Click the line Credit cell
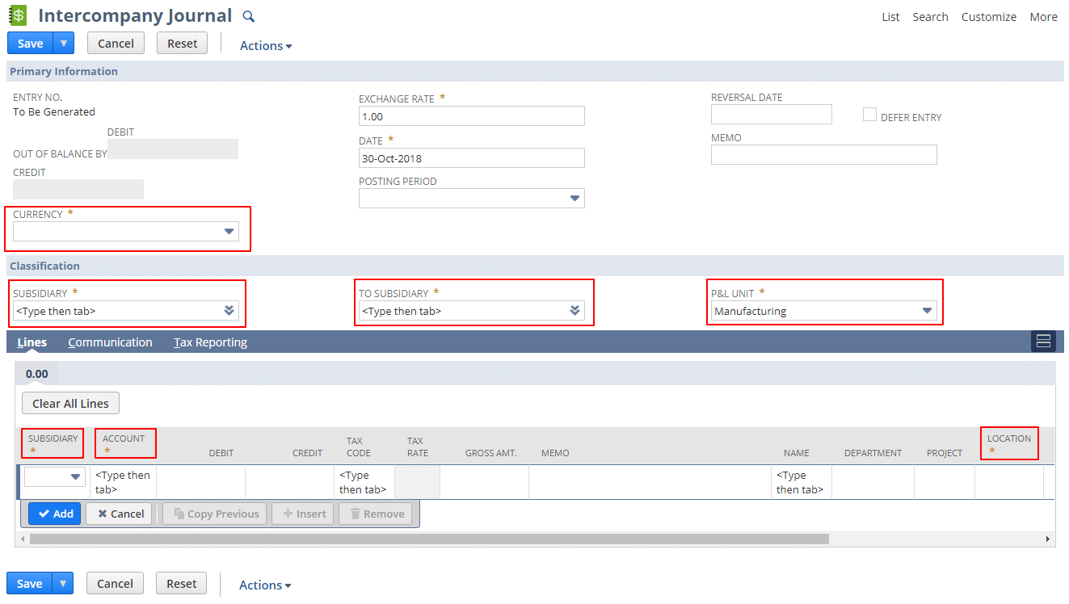Screen dimensions: 1069x604 [290, 482]
